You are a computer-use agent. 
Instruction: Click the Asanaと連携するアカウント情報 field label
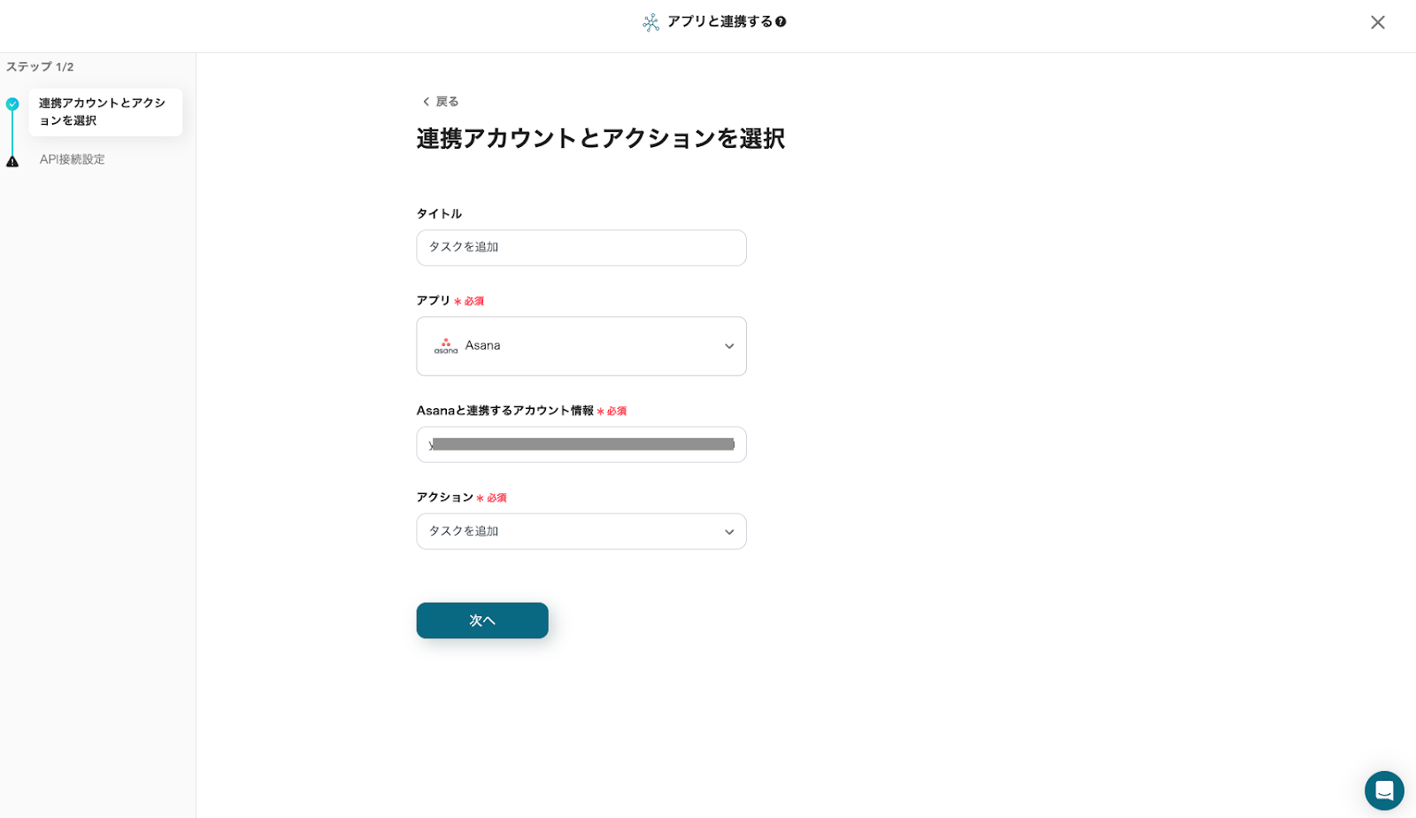(x=504, y=411)
